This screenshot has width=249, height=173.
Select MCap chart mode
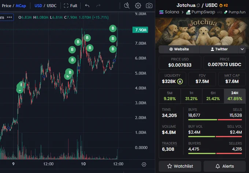(x=21, y=6)
